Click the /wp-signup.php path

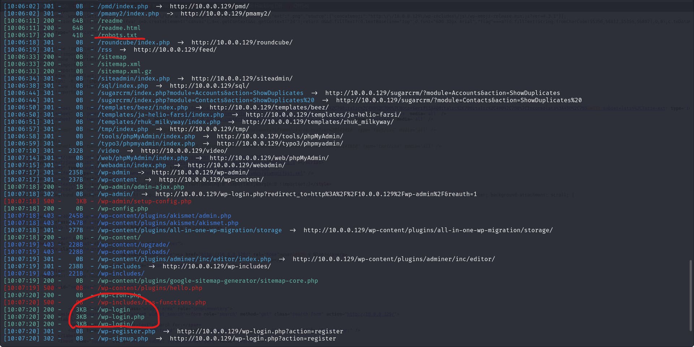click(x=123, y=338)
